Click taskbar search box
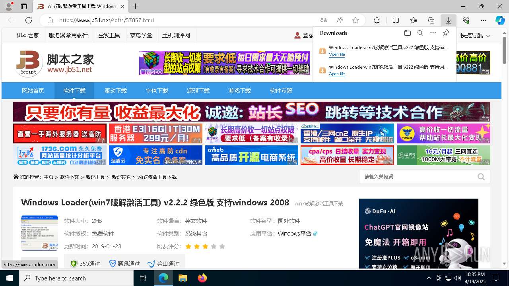The image size is (509, 286). [x=76, y=278]
